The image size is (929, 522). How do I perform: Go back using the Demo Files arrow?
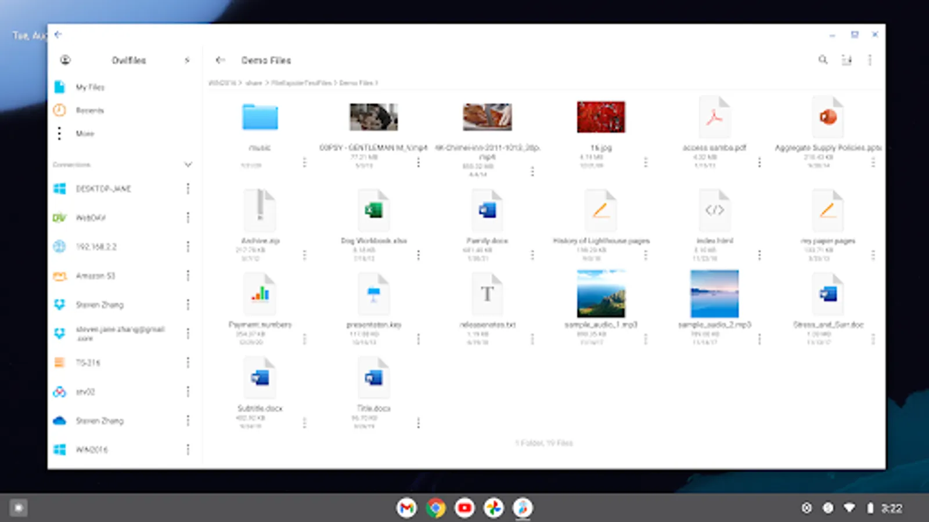(x=220, y=60)
